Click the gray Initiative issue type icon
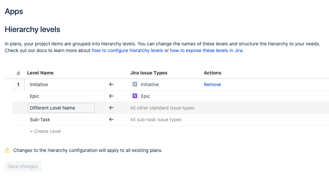The image size is (329, 181). pyautogui.click(x=135, y=84)
